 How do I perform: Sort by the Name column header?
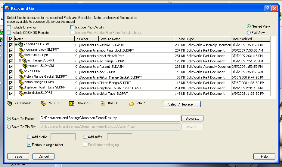pyautogui.click(x=45, y=39)
